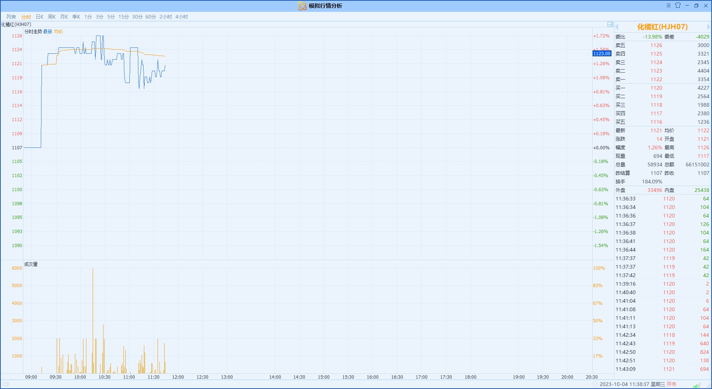Toggle the side panel layout icon
This screenshot has width=712, height=389.
[610, 24]
